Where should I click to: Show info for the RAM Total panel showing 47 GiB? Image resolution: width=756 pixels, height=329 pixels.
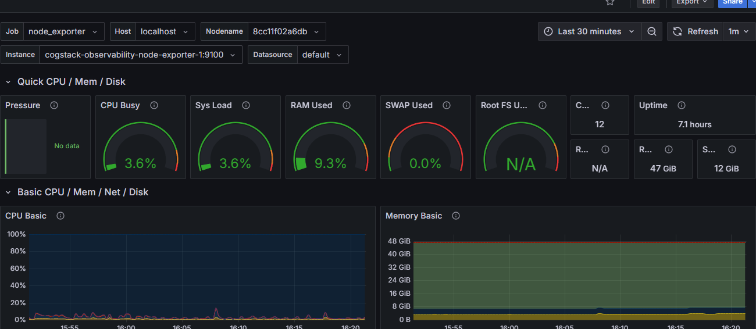click(x=668, y=149)
